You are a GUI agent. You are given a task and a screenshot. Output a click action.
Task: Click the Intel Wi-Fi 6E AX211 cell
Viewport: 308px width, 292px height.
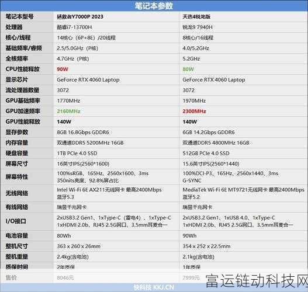109,193
